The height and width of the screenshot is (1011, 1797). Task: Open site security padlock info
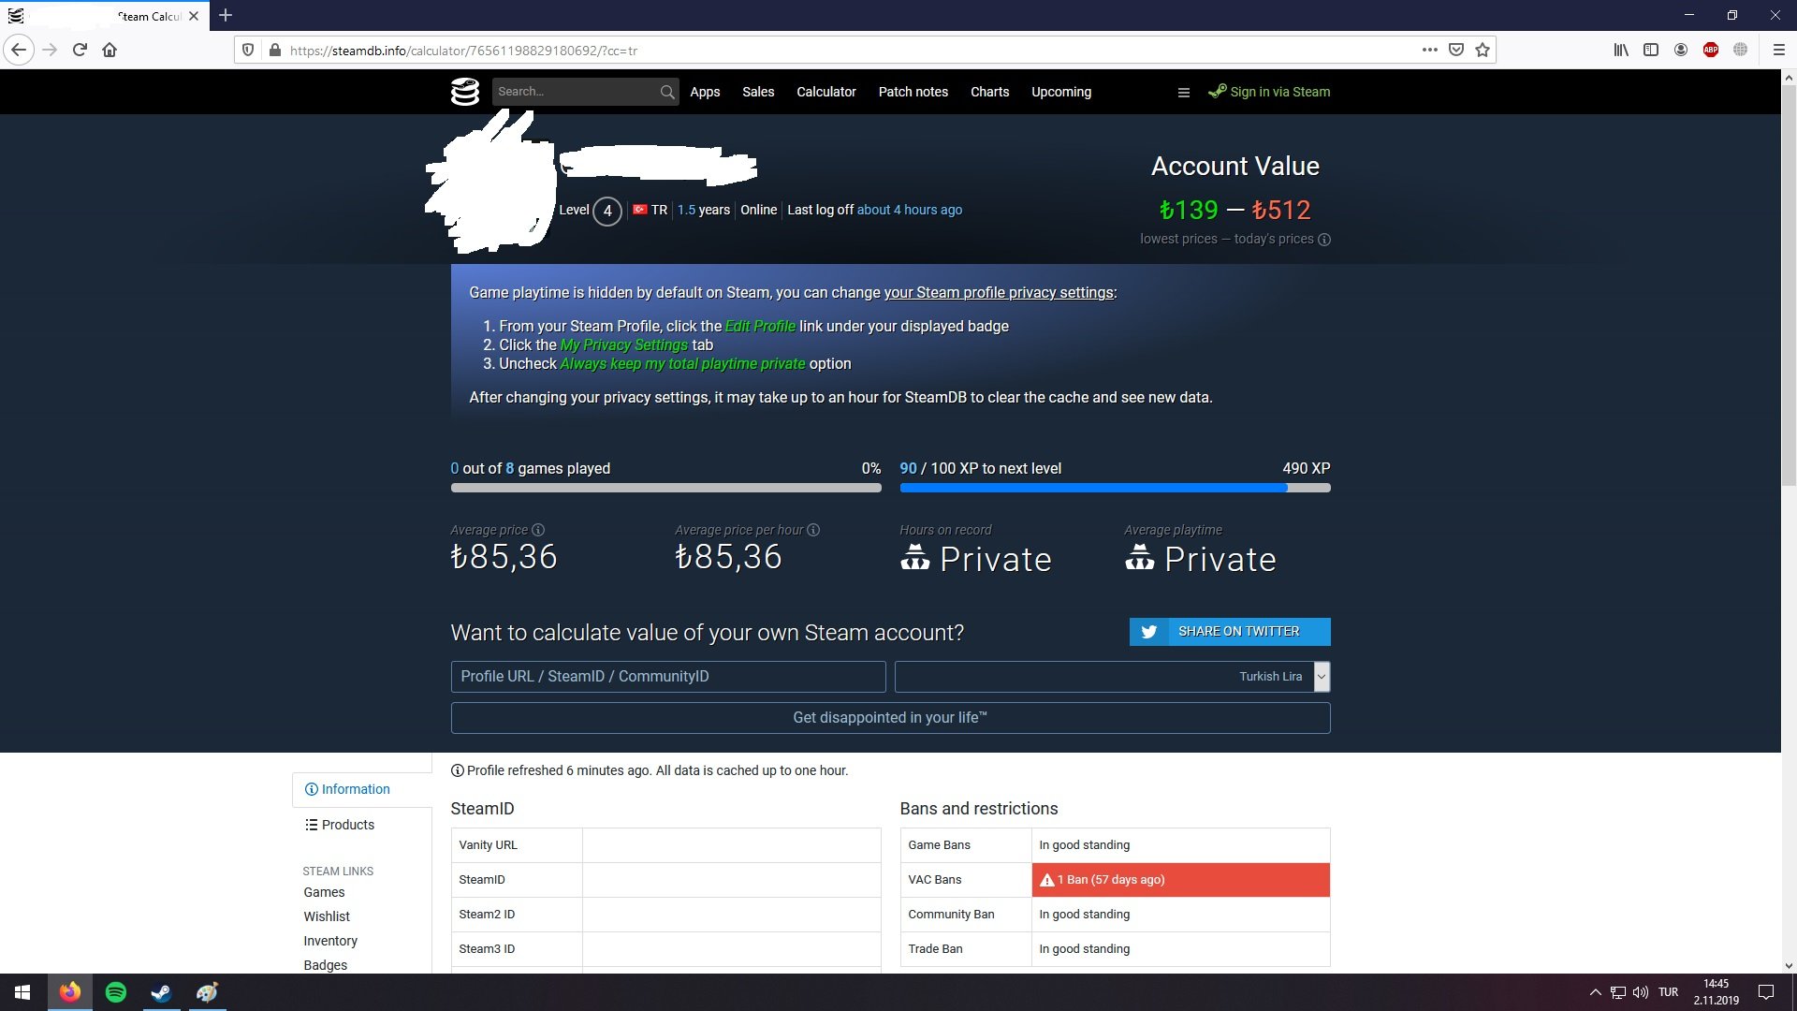pos(274,51)
